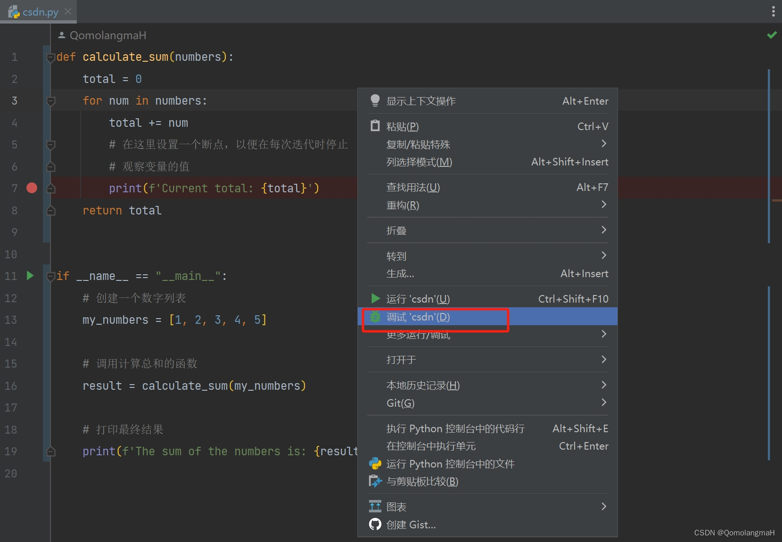Expand the Refactor (重构) submenu

487,205
